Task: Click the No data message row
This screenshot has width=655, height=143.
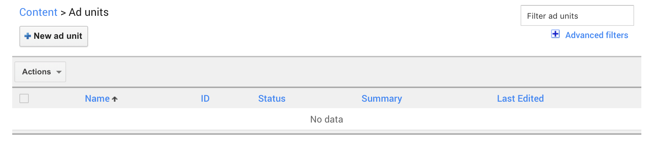Action: 326,119
